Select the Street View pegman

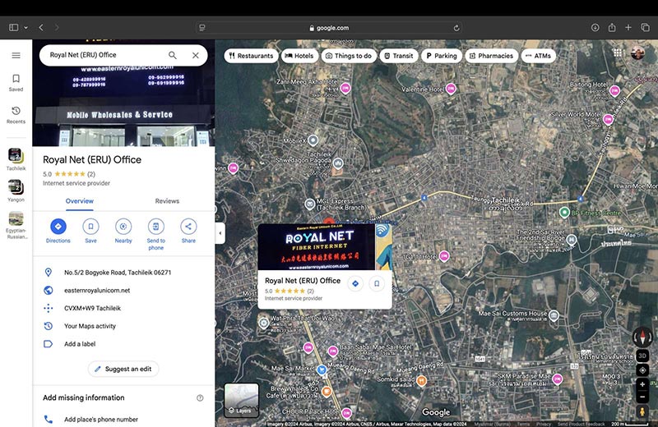[x=642, y=412]
